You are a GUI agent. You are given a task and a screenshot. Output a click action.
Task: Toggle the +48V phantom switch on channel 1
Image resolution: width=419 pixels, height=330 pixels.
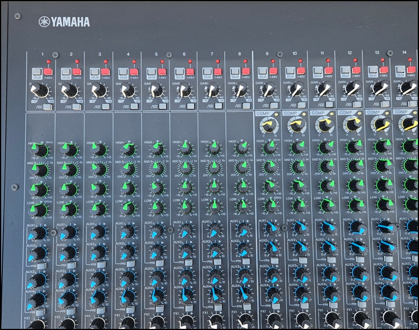pos(48,72)
